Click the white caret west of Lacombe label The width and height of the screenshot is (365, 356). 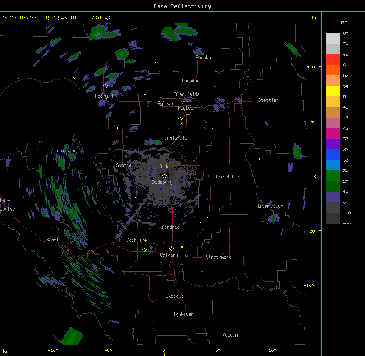(168, 84)
